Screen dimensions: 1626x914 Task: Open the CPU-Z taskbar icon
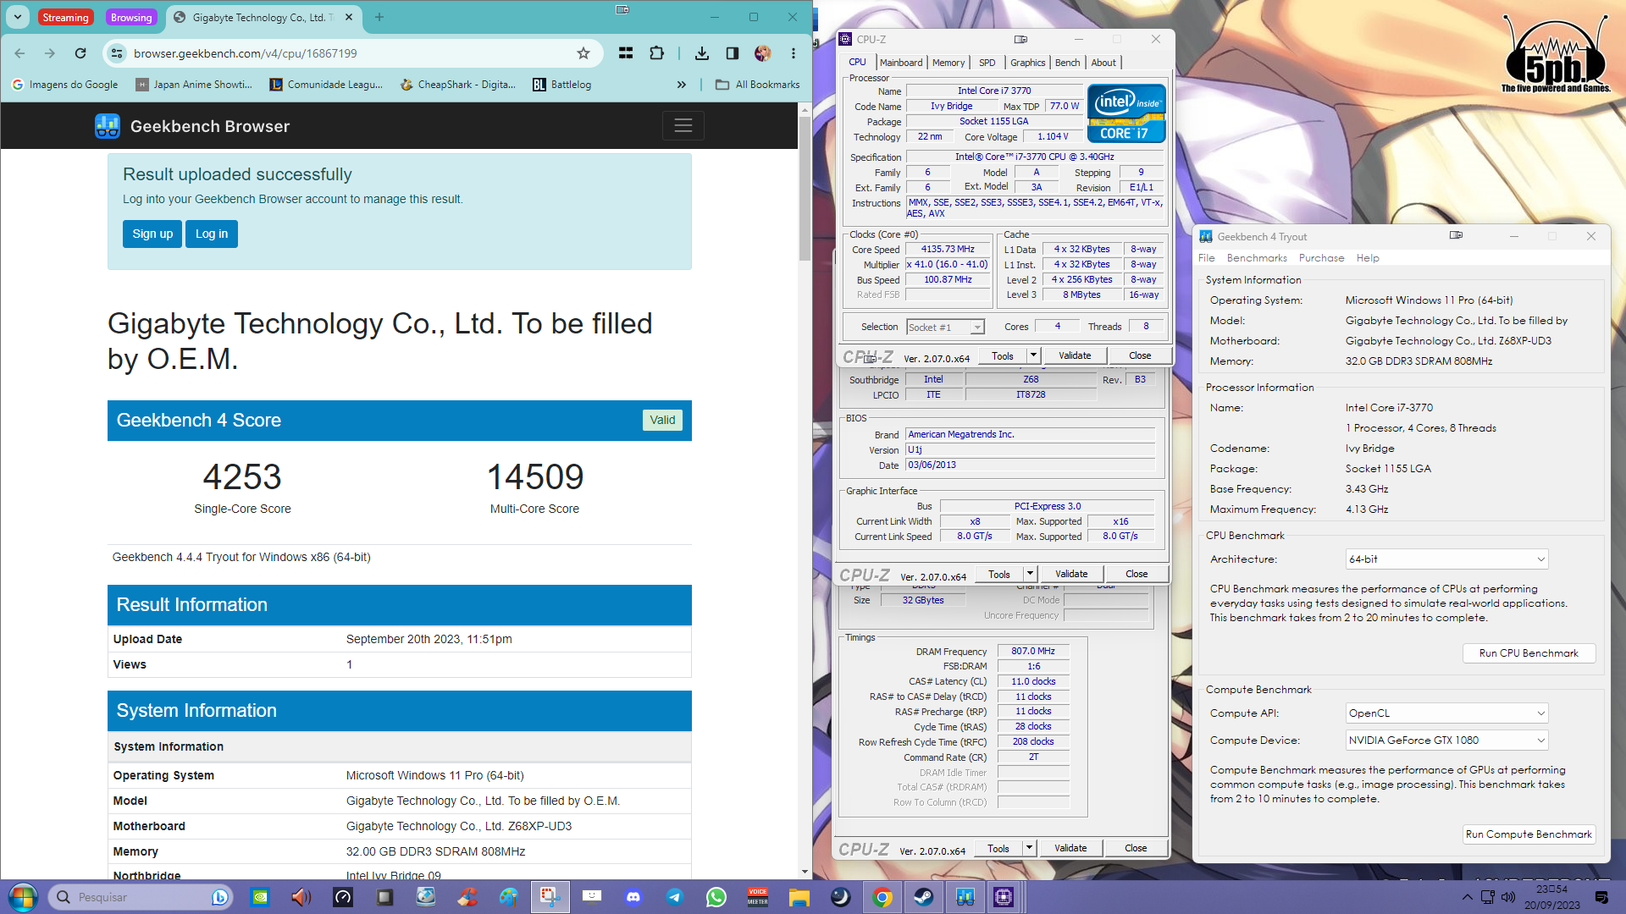(1004, 897)
